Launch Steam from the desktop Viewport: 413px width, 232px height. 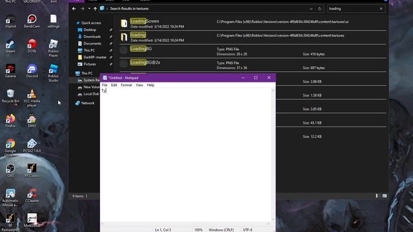[x=10, y=46]
